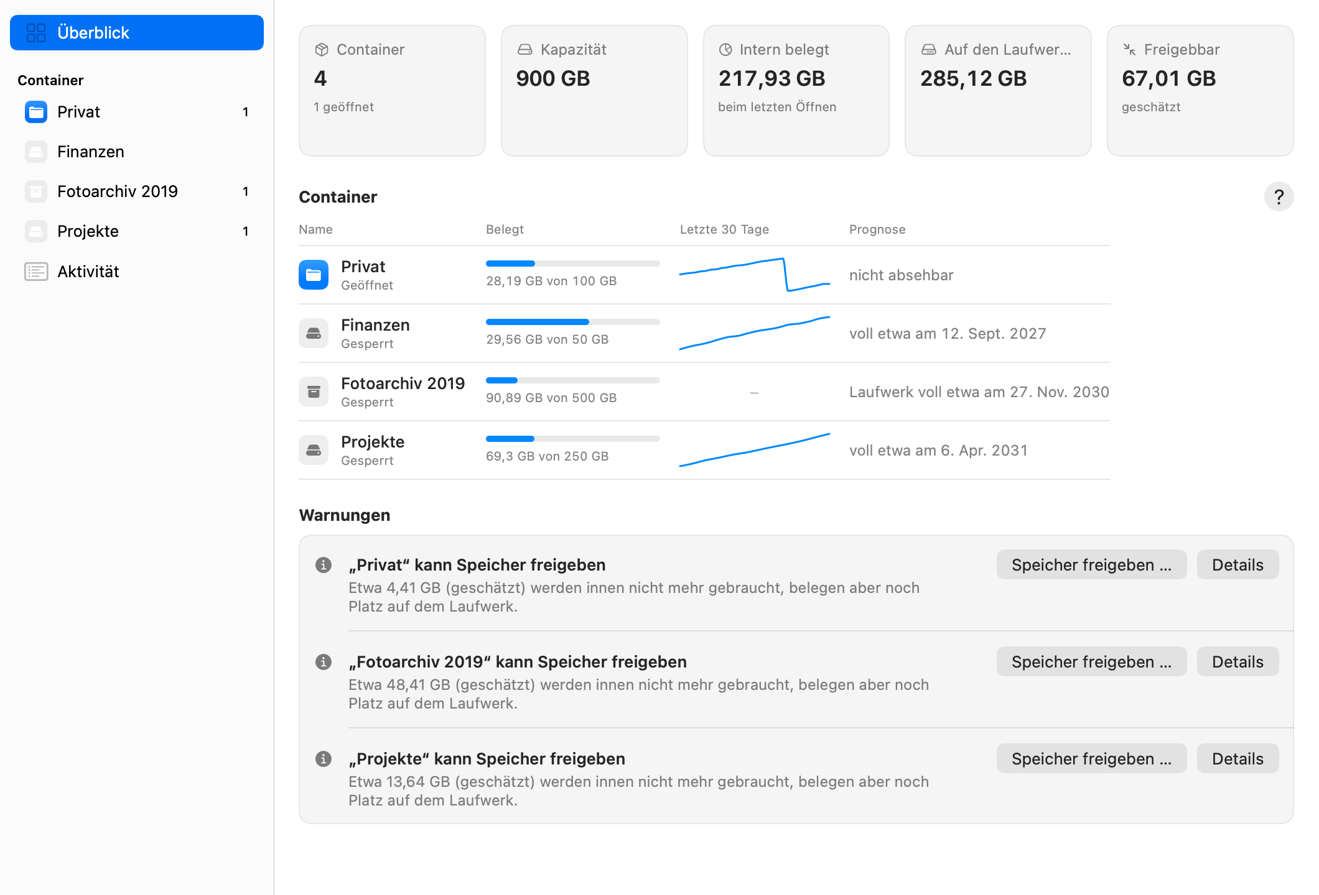Click the Belegt column header
Viewport: 1319px width, 895px height.
(505, 229)
